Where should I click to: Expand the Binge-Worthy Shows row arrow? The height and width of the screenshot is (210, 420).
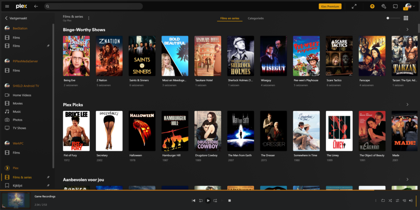pos(407,30)
